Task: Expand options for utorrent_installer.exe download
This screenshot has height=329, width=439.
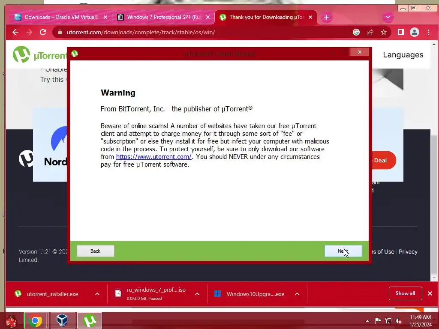Action: [97, 294]
